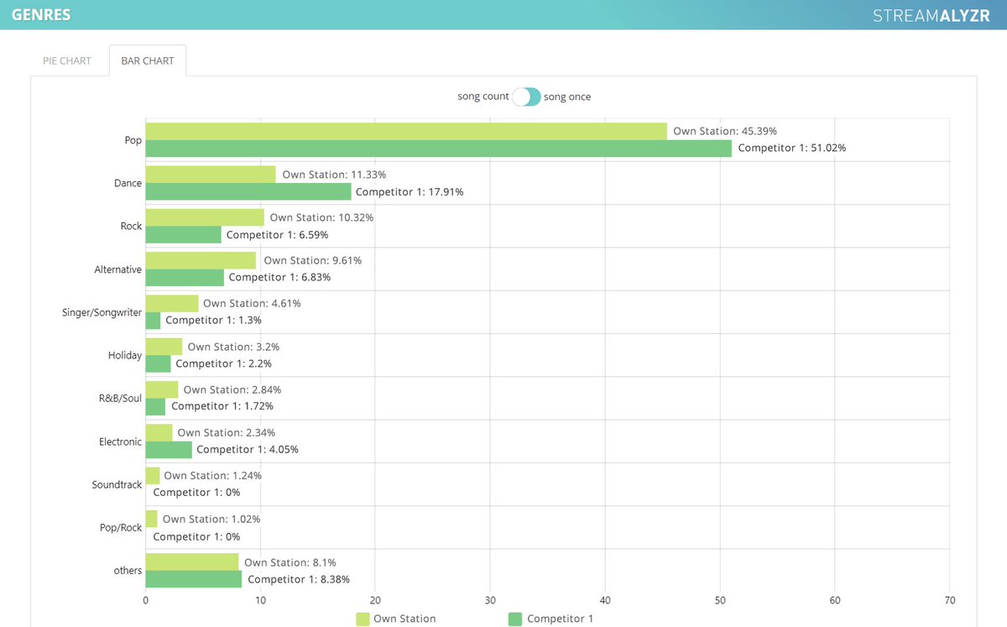
Task: Click the 'Holiday' axis label
Action: pyautogui.click(x=125, y=355)
